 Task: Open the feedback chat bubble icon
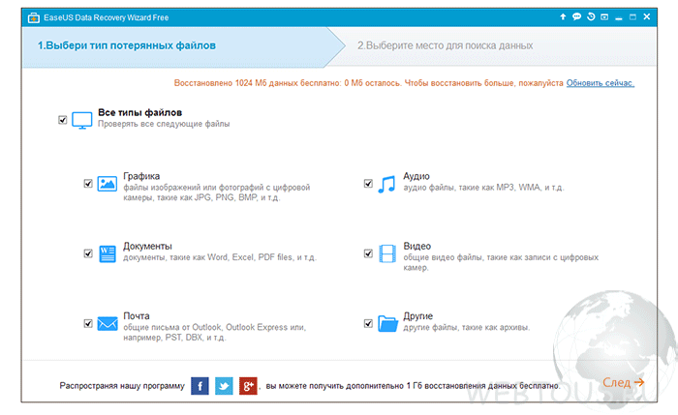coord(577,16)
